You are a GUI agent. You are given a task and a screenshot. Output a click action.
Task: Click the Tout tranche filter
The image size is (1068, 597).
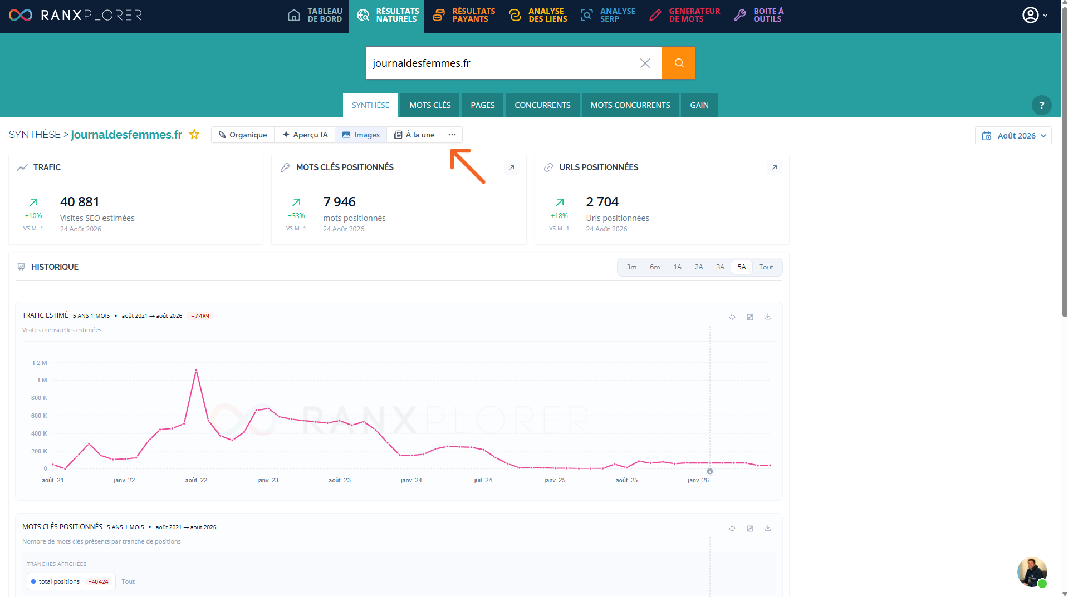point(128,581)
